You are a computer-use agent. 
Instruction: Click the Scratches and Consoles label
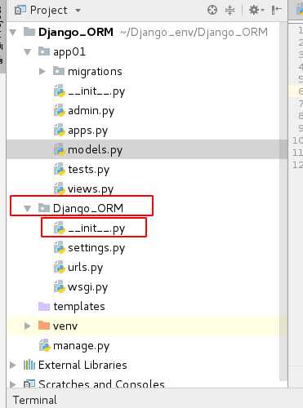point(101,384)
